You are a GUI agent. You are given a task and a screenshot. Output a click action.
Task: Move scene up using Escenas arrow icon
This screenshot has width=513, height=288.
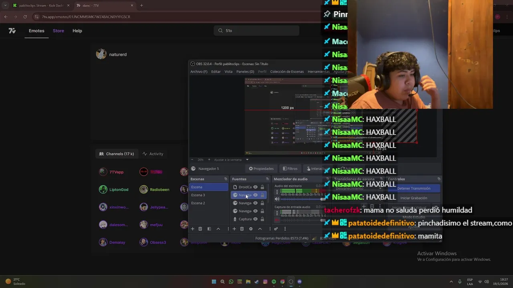pos(218,229)
